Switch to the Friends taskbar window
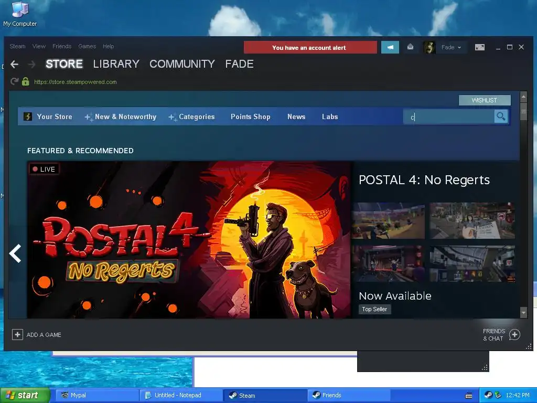Image resolution: width=537 pixels, height=403 pixels. click(x=349, y=396)
